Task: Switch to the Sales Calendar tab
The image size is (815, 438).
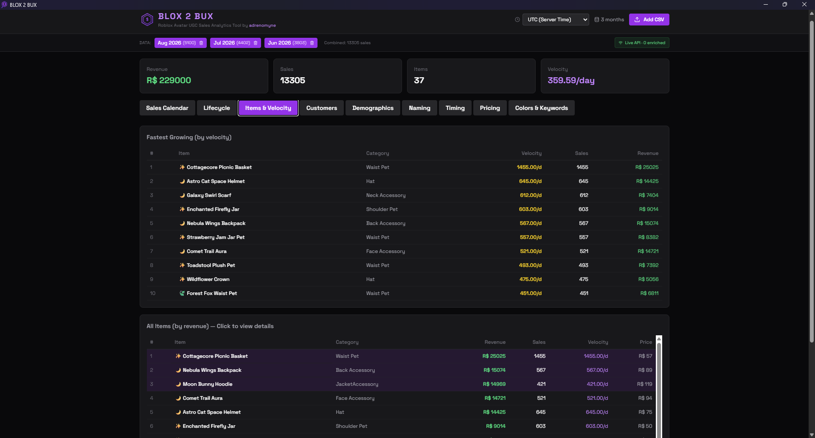Action: point(167,108)
